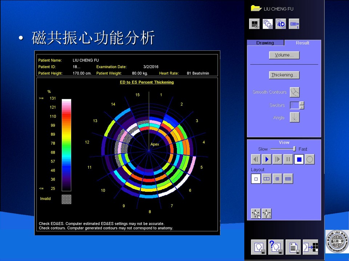Image resolution: width=349 pixels, height=261 pixels.
Task: Click the Soochow University hospital logo
Action: click(337, 241)
